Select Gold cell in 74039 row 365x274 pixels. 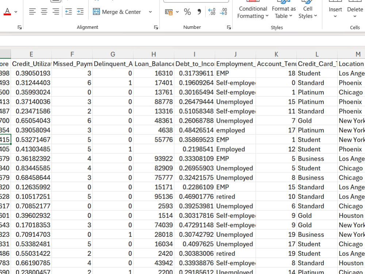(x=317, y=225)
